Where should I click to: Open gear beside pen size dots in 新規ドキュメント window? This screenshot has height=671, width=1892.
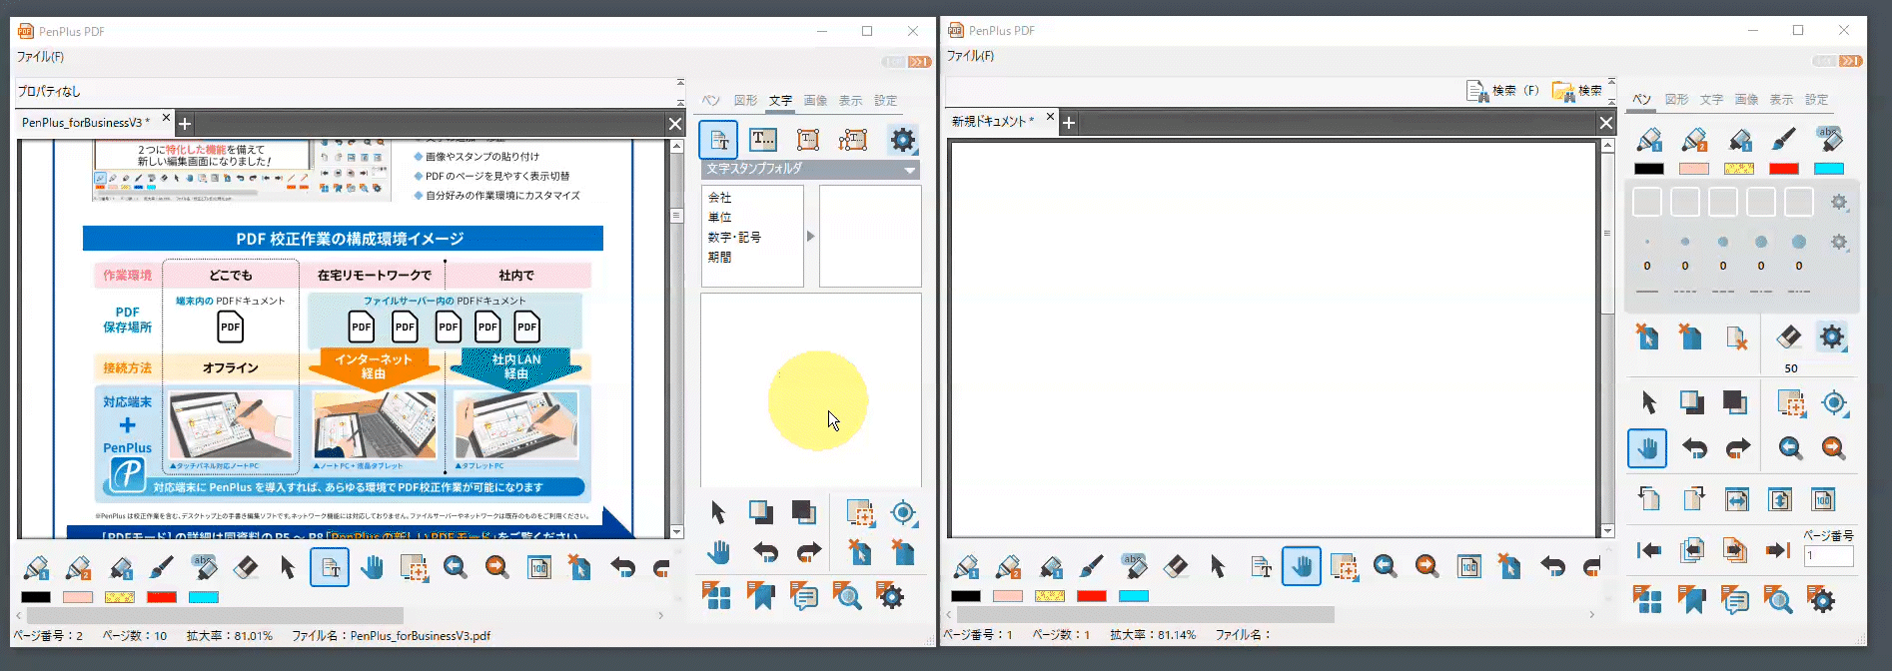1839,243
